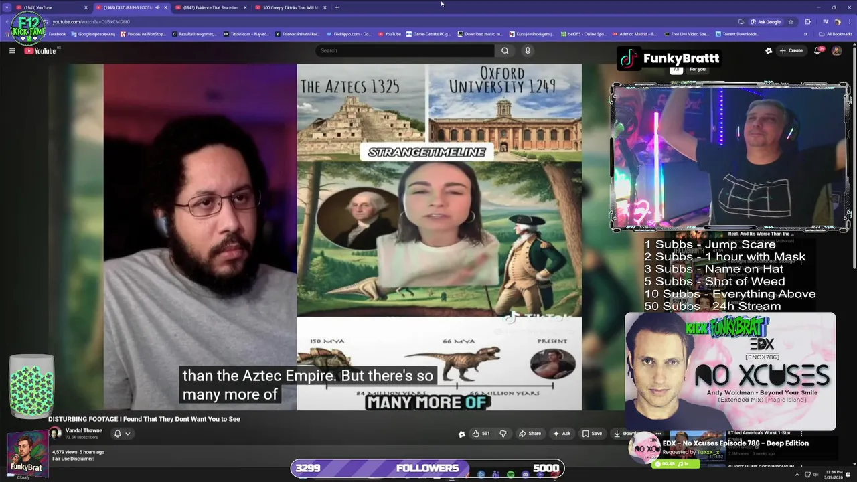Switch to the Evidence That Bruce Lee tab
Viewport: 857px width, 482px height.
click(211, 7)
